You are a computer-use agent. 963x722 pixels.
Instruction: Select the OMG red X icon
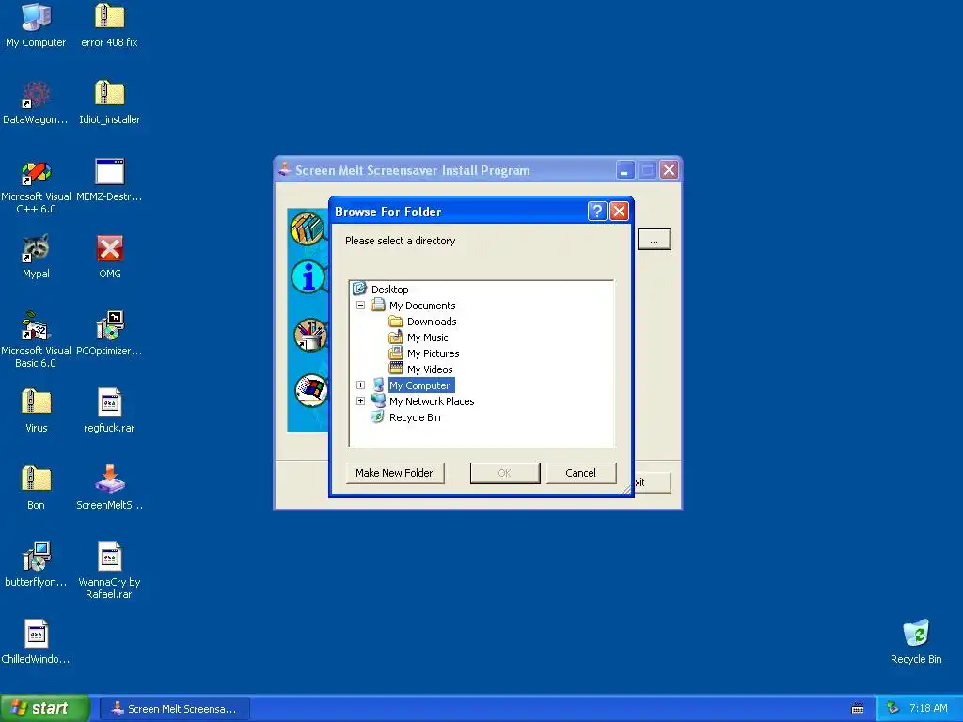(x=109, y=256)
